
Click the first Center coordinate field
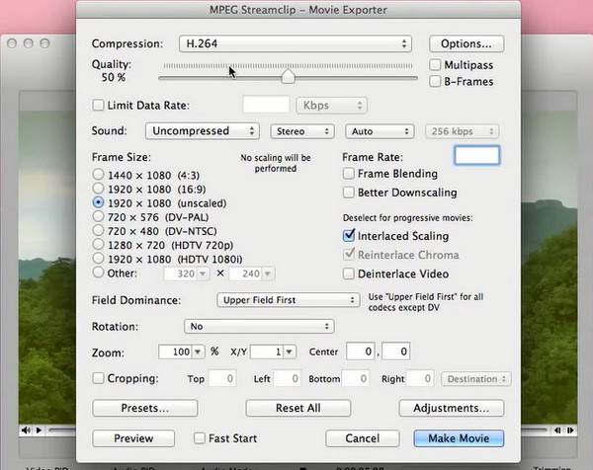(361, 352)
